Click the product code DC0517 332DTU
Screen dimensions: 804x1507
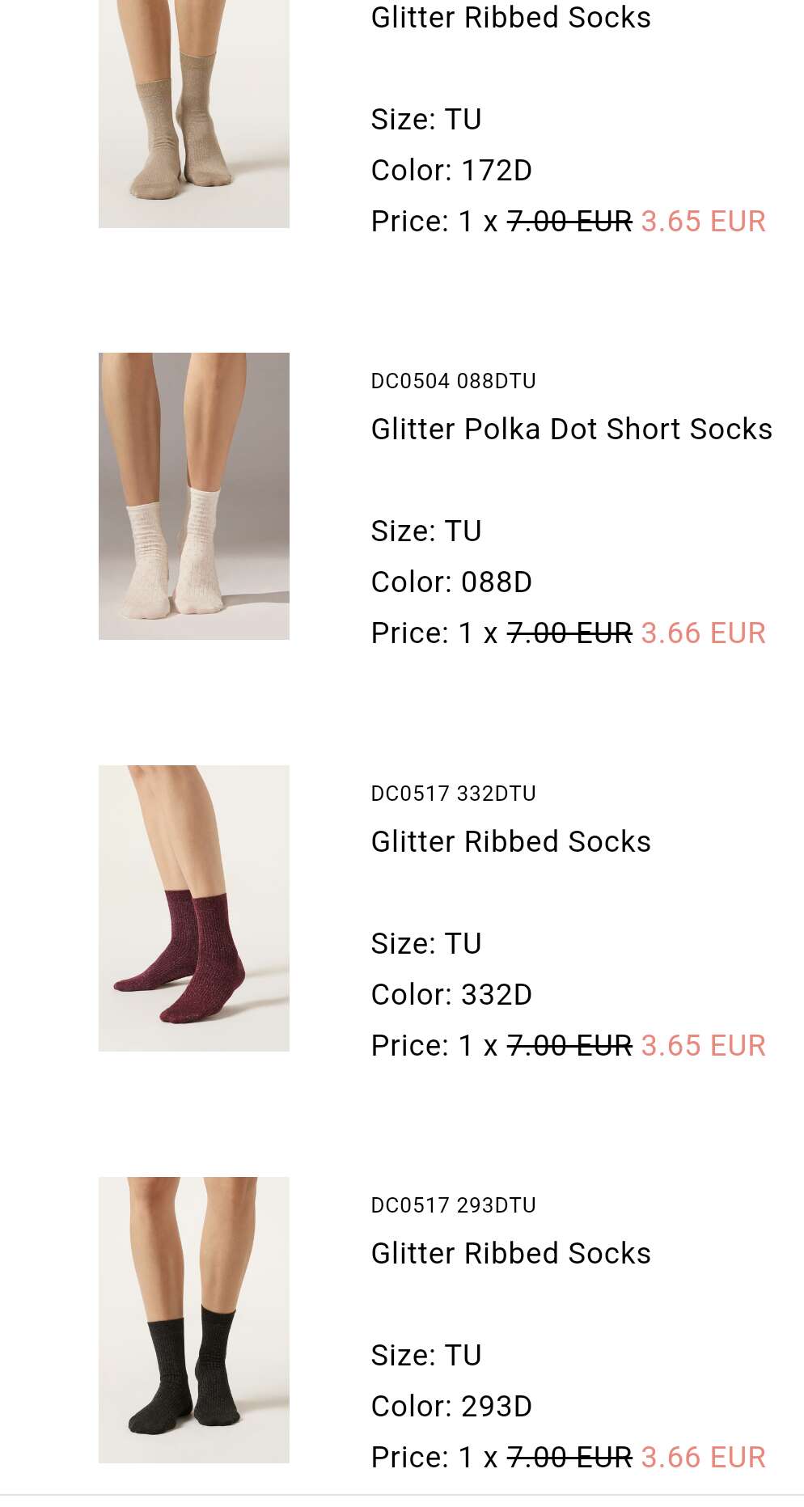pos(453,794)
